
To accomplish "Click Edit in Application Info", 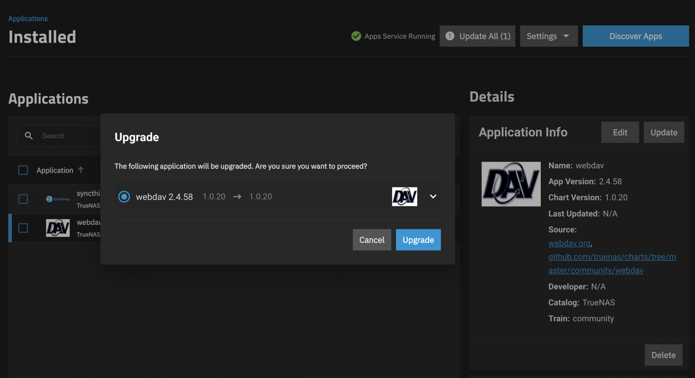I will tap(620, 132).
